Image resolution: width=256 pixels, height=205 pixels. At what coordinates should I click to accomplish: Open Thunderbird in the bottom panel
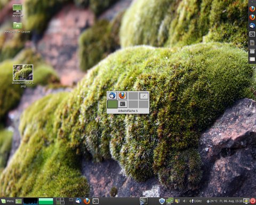78,201
